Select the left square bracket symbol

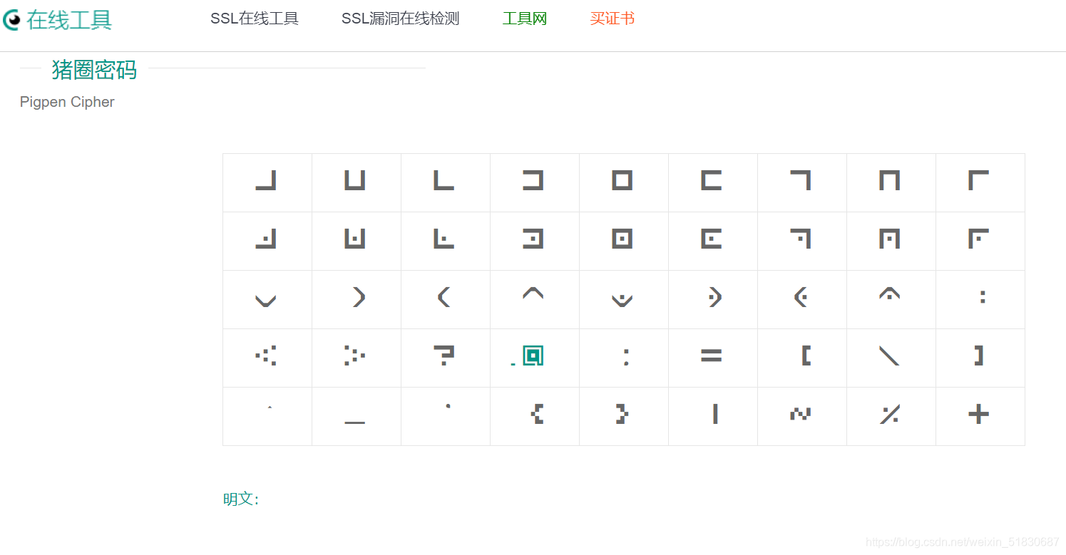(x=806, y=356)
